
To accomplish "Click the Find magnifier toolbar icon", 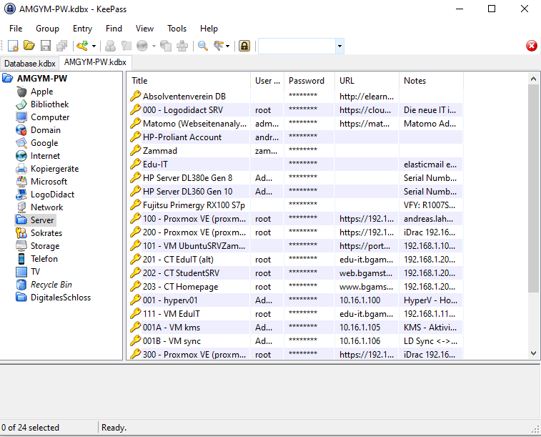I will click(203, 46).
